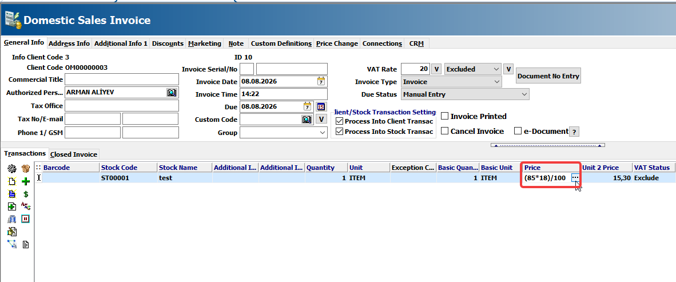This screenshot has height=282, width=676.
Task: Click the Barcode column header
Action: click(x=71, y=167)
